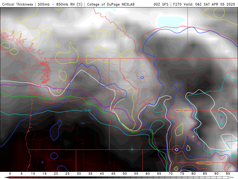
Task: Click the "10" tick label on the RH scale
Action: point(33,174)
